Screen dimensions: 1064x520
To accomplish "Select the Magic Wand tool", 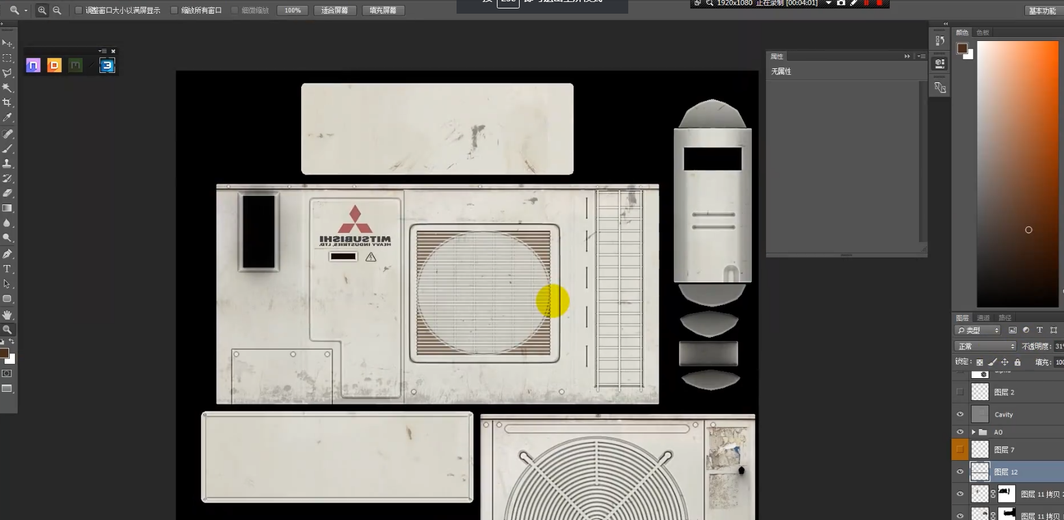I will pyautogui.click(x=7, y=88).
